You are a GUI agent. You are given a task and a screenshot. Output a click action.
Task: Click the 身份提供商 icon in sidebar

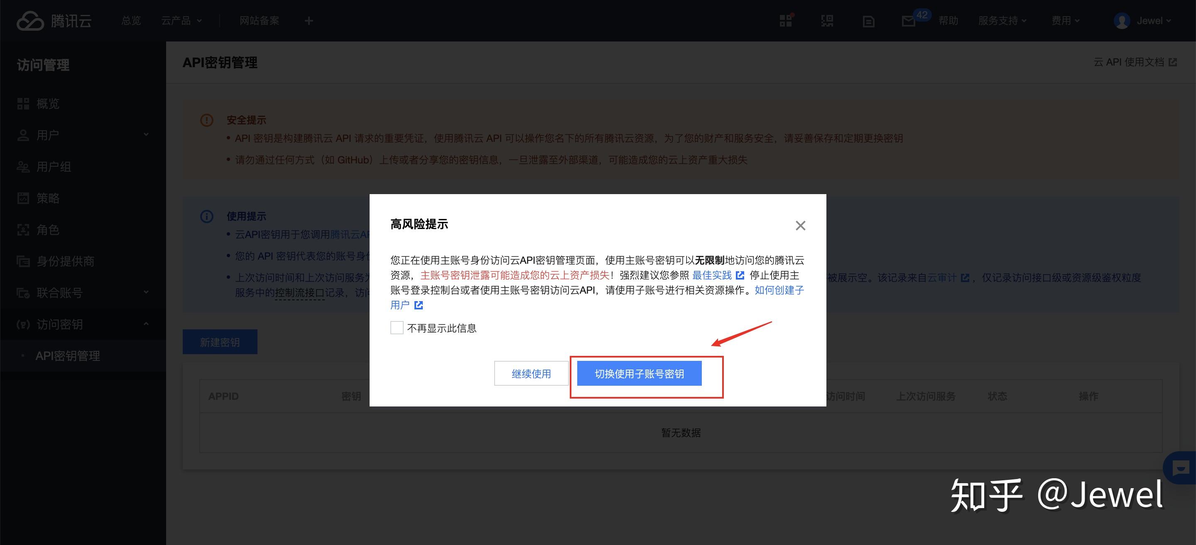coord(23,261)
